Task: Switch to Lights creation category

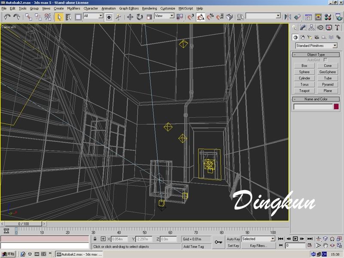Action: tap(309, 37)
